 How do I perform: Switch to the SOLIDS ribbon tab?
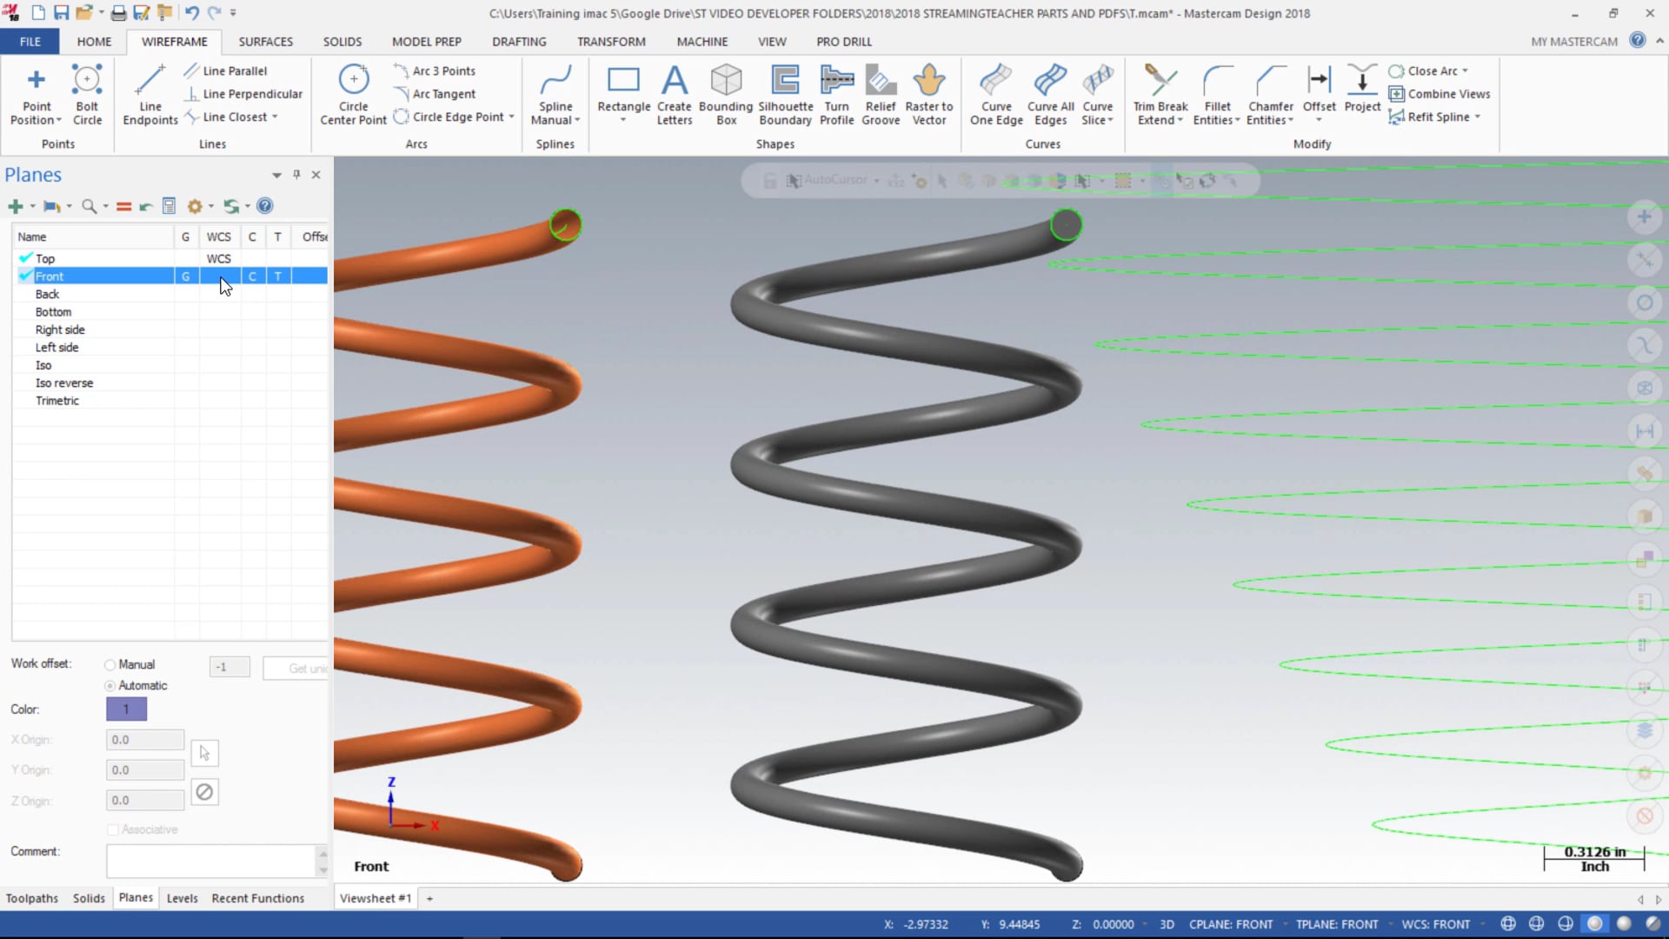[x=342, y=42]
